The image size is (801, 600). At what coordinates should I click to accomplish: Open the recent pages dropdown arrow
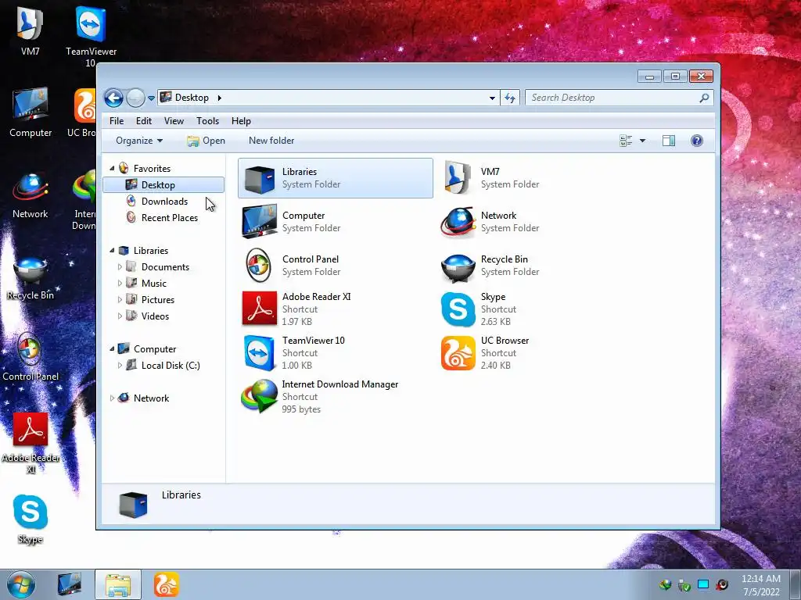click(x=151, y=98)
